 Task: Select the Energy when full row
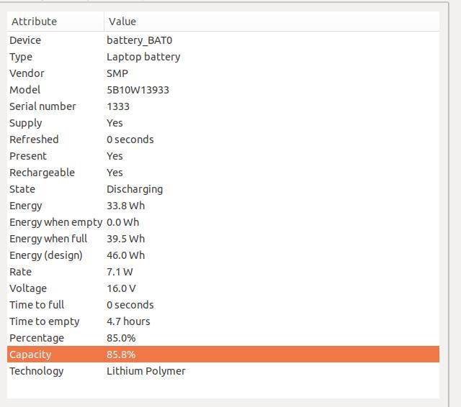click(223, 239)
